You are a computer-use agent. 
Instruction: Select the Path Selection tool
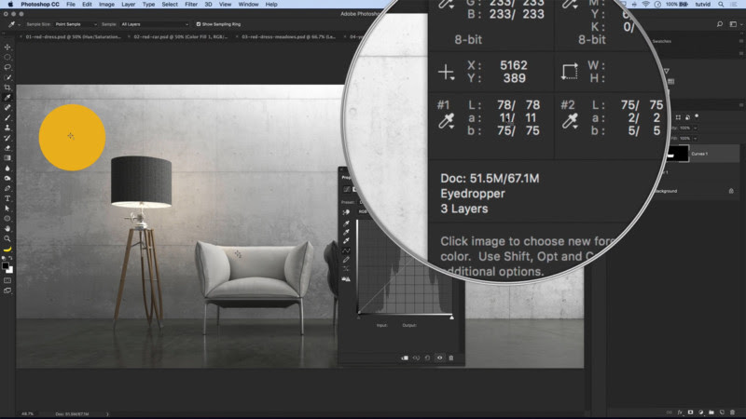[x=7, y=209]
